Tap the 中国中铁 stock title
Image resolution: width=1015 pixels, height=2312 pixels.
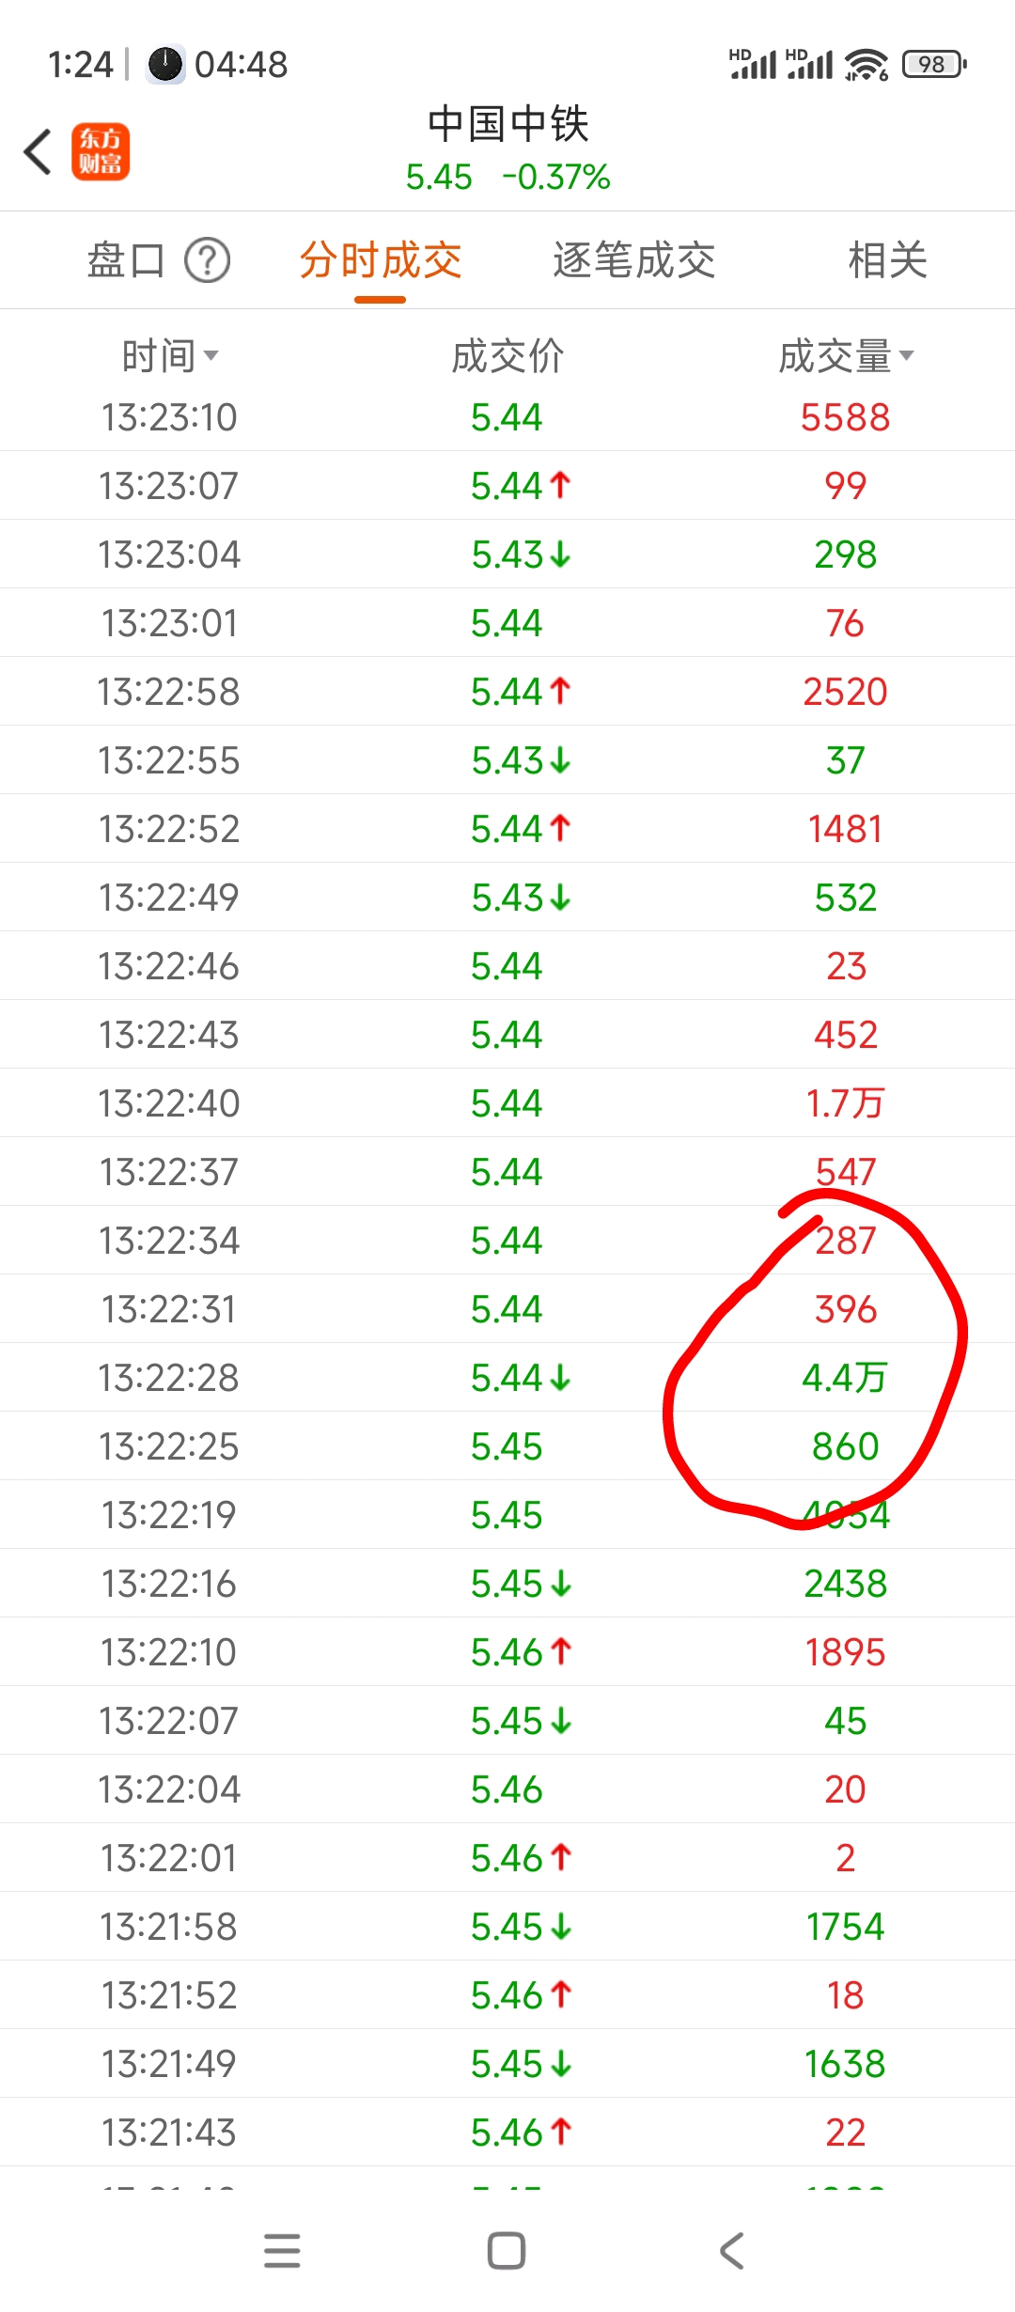point(508,124)
